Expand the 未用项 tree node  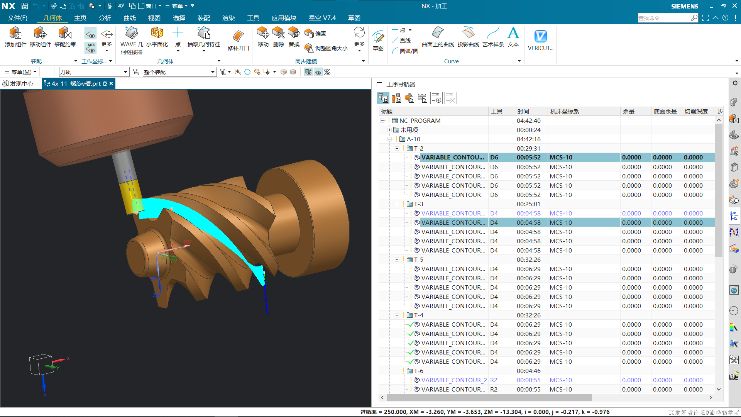pos(389,130)
